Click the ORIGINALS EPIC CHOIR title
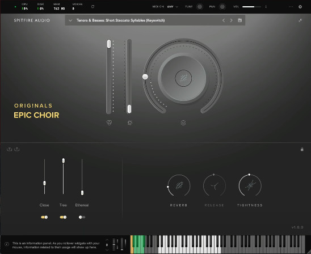 click(36, 111)
